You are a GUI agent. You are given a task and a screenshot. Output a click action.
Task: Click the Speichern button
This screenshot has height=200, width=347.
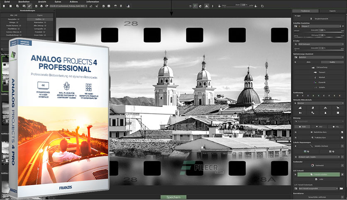[x=173, y=197]
